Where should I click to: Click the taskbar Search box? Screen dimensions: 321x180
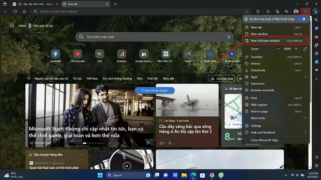coord(128,175)
